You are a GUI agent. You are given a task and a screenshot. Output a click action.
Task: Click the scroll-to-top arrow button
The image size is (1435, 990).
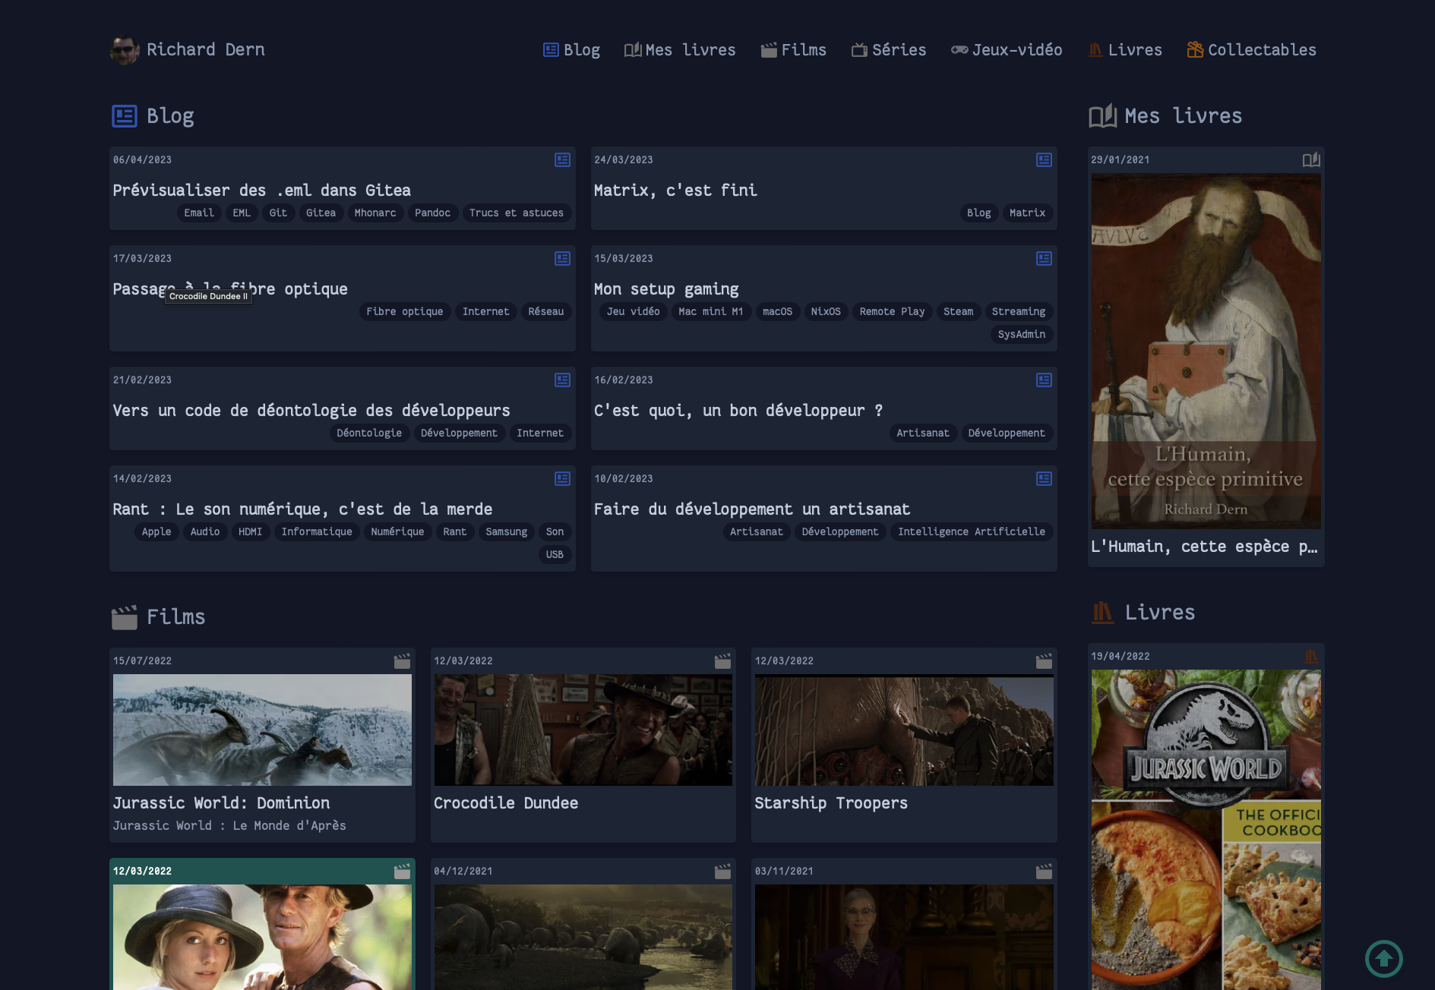1383,959
